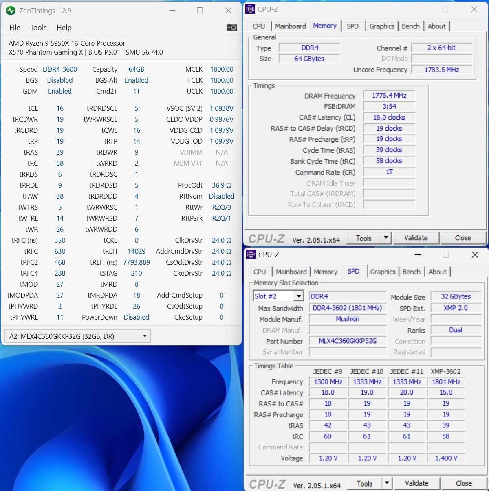Click the MCLK value 1800.00
This screenshot has height=491, width=489.
[x=222, y=69]
